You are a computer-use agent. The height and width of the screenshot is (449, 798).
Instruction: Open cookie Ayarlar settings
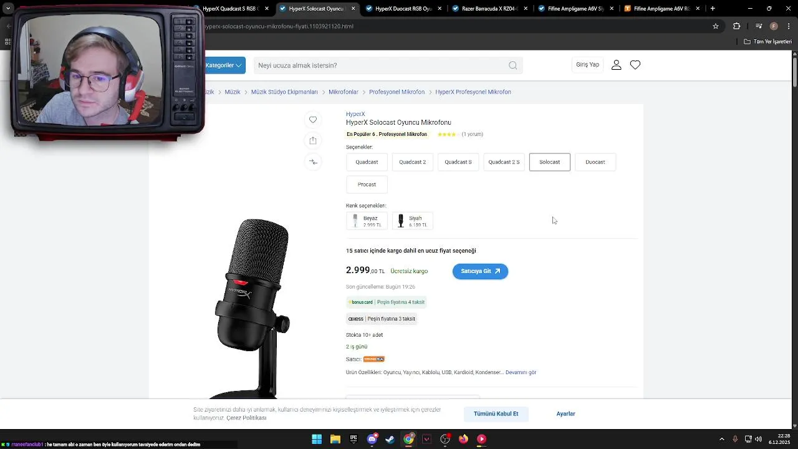pyautogui.click(x=565, y=414)
